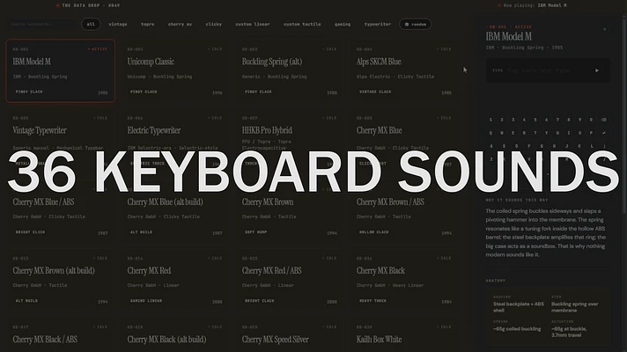Filter keyboards by custom linear
627x352 pixels.
click(x=253, y=25)
